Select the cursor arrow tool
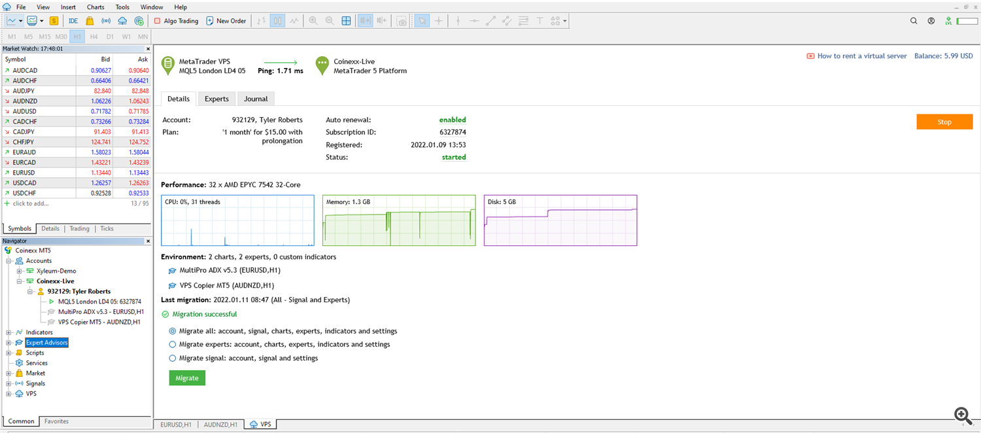Viewport: 981px width, 433px height. (422, 21)
